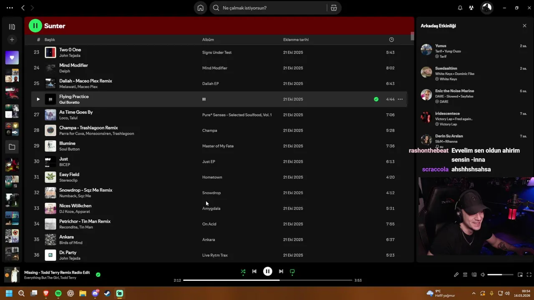Select the track Illumine
The height and width of the screenshot is (300, 534).
67,143
